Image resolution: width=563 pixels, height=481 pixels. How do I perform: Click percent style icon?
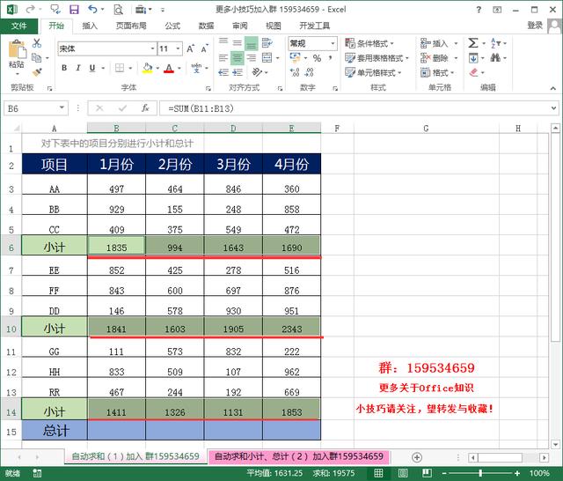tap(317, 58)
